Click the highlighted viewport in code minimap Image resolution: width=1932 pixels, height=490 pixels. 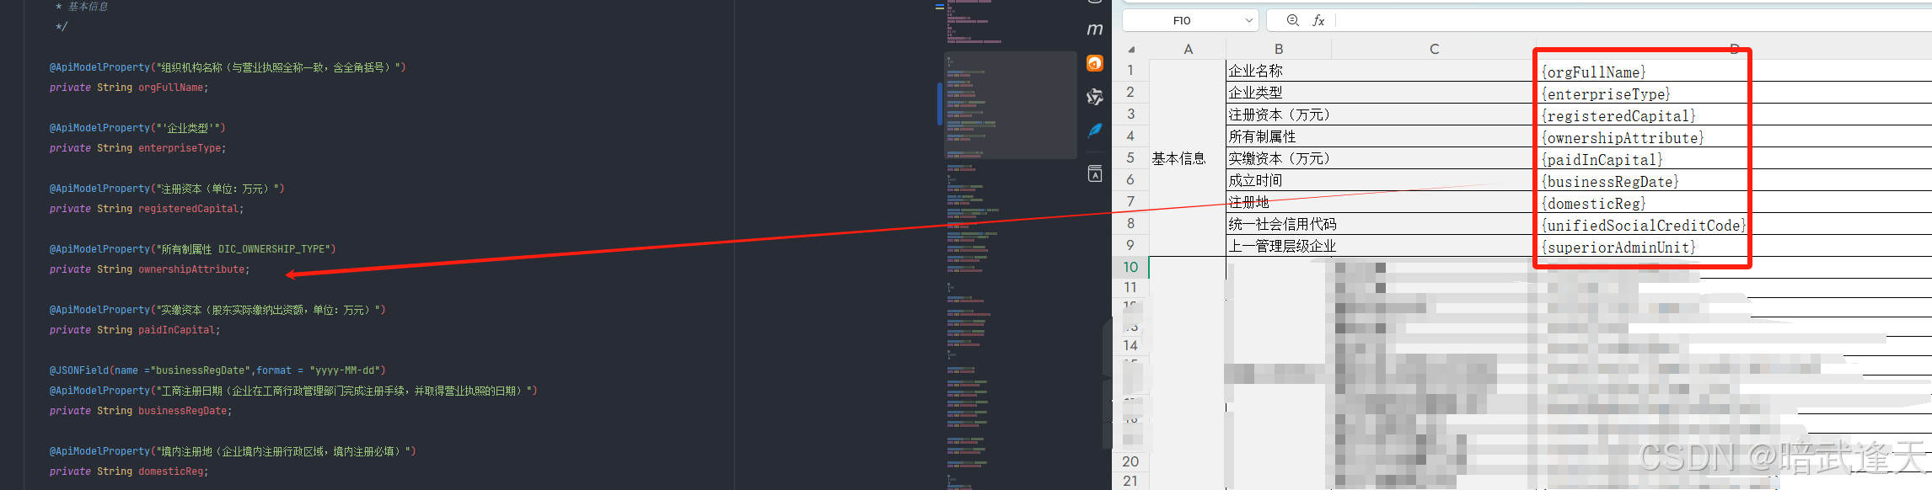[1011, 105]
